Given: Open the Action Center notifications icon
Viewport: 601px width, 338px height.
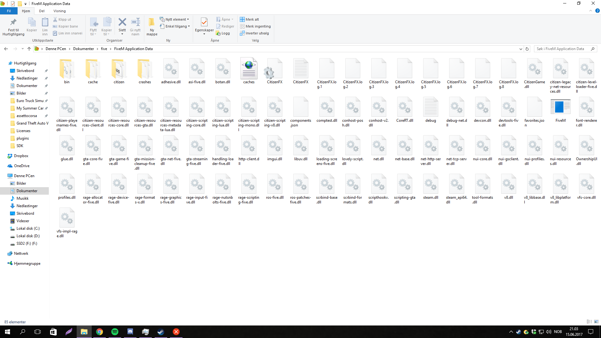Looking at the screenshot, I should click(591, 332).
